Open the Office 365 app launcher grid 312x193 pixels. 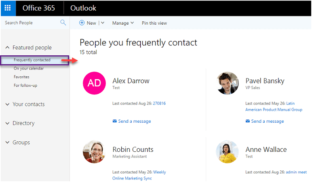[8, 8]
